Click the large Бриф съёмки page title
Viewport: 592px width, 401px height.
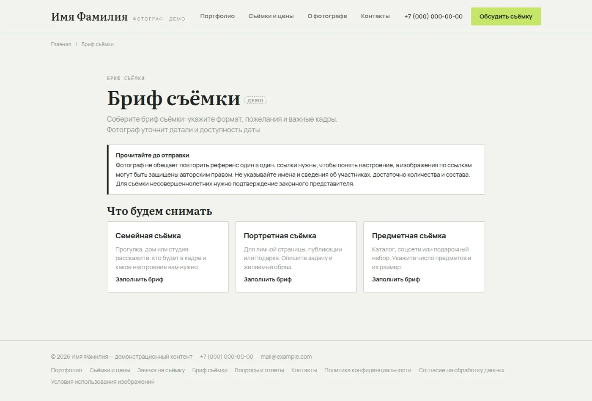174,98
